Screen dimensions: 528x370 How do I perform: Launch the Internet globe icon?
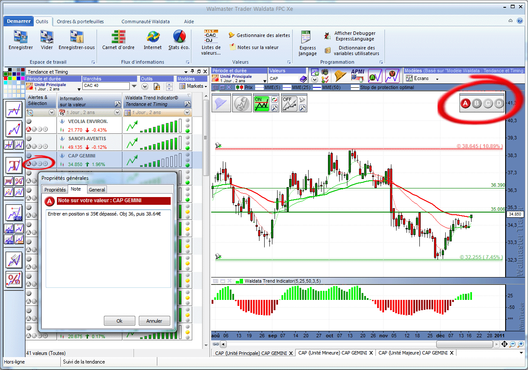(153, 40)
